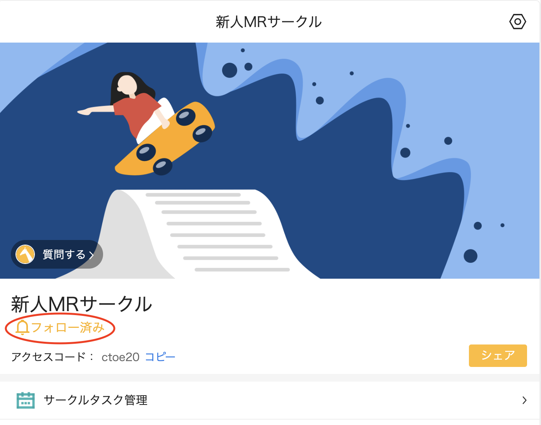The width and height of the screenshot is (541, 425).
Task: Click the yellow シェア button
Action: (x=498, y=355)
